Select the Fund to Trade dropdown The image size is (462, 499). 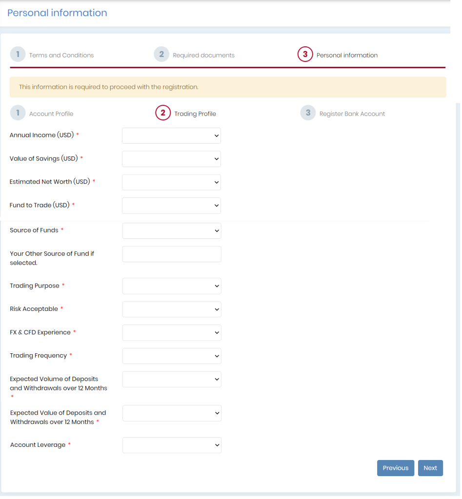(x=171, y=206)
